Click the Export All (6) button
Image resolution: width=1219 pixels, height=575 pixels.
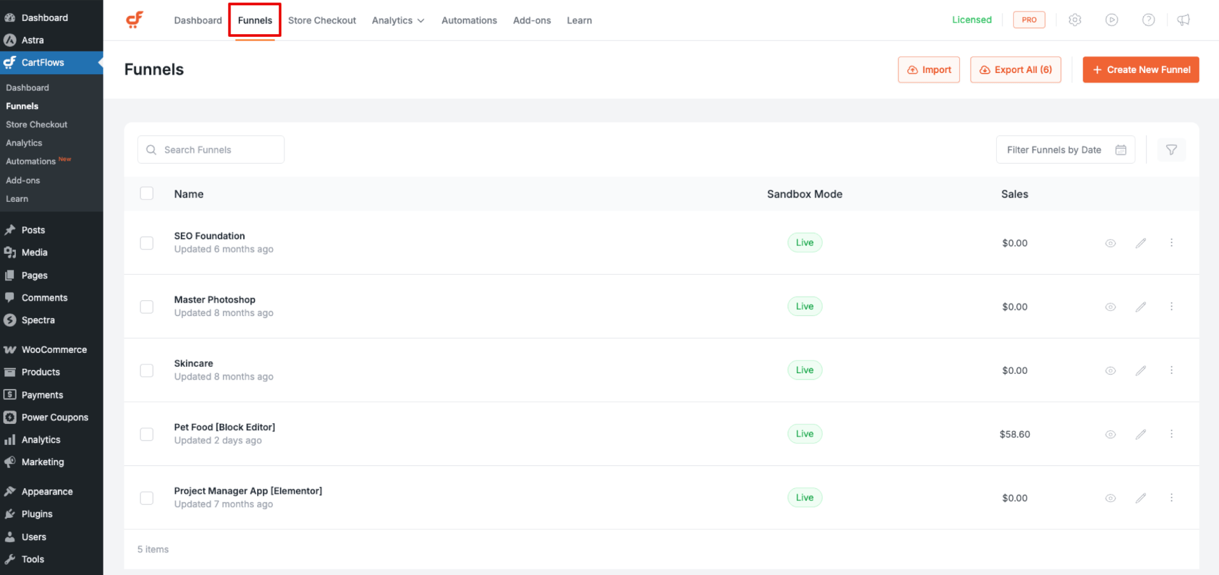click(1016, 70)
